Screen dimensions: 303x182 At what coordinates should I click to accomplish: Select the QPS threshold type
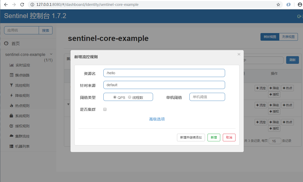tap(115, 97)
